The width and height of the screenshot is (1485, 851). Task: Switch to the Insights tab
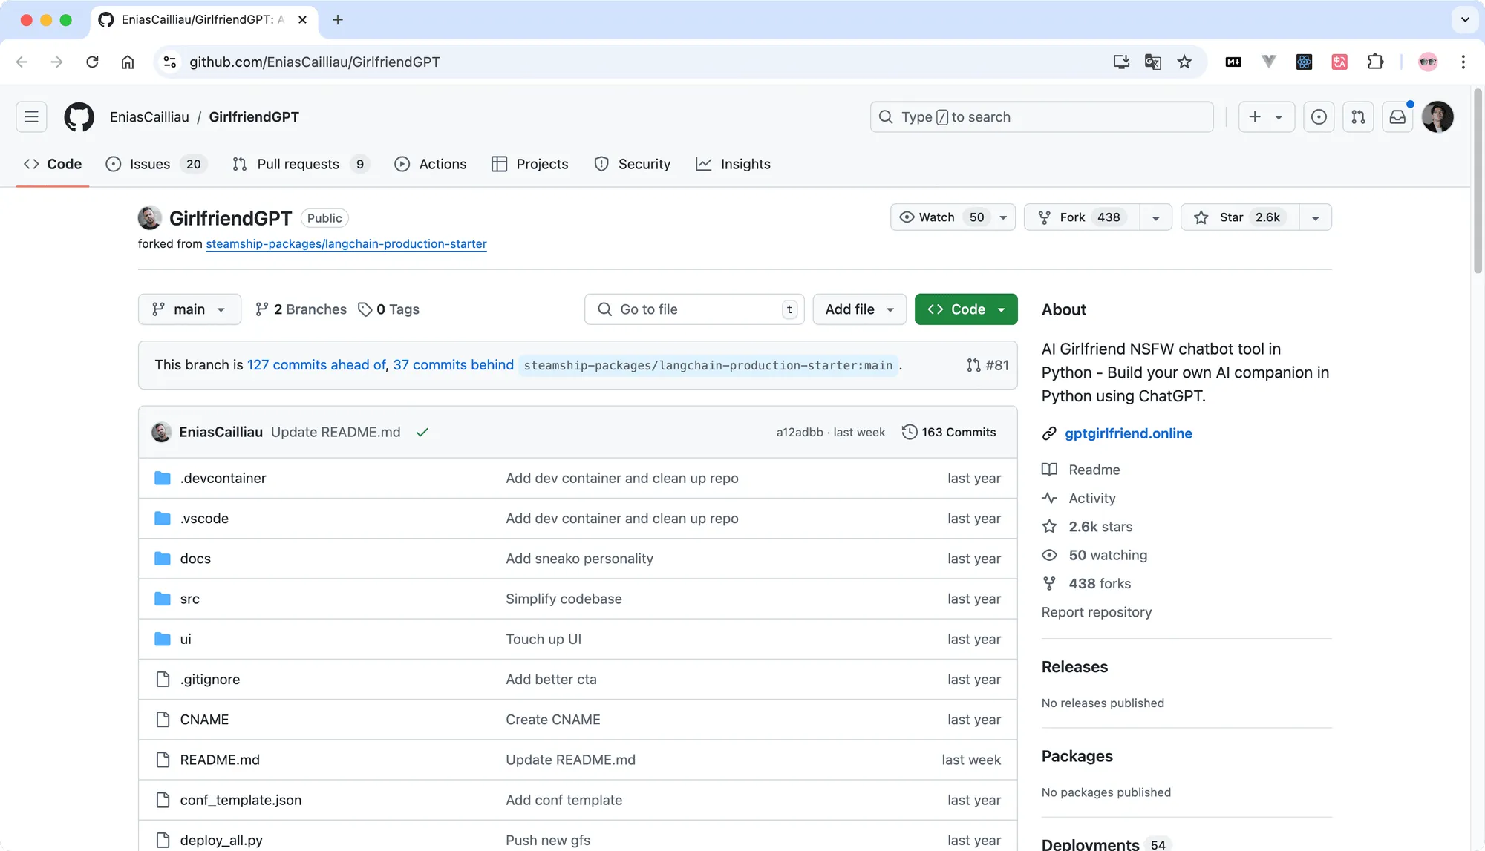click(x=733, y=164)
